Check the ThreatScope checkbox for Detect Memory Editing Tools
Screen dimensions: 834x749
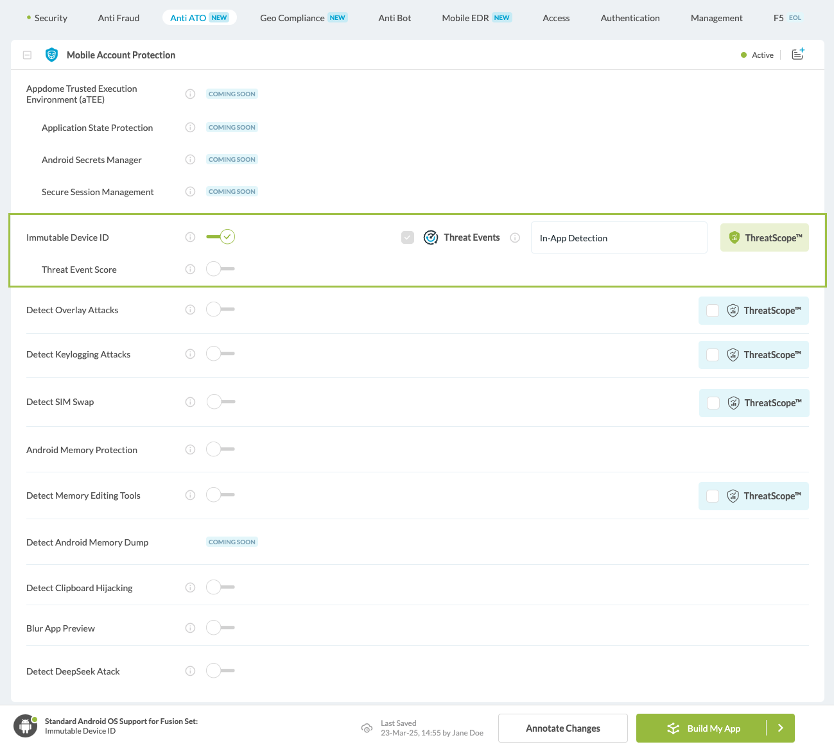click(x=713, y=495)
